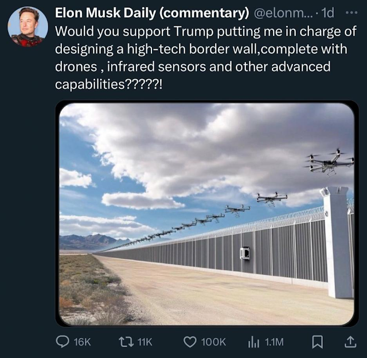Open the Elon Musk Daily (commentary) display name
Image resolution: width=367 pixels, height=358 pixels.
[152, 13]
